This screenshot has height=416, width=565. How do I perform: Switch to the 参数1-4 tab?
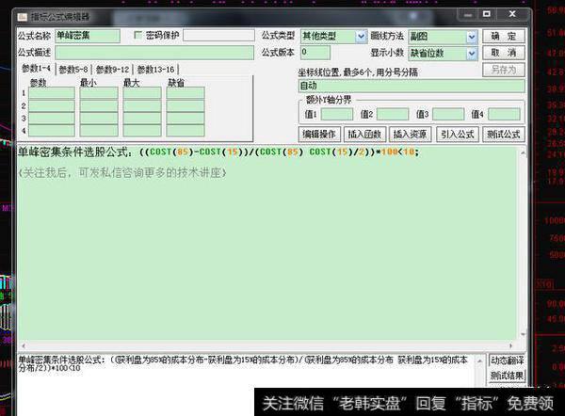point(36,69)
